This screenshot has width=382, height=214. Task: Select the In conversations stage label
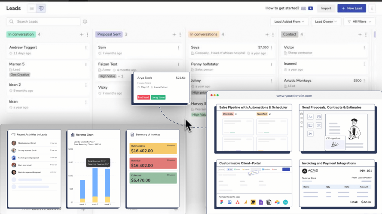point(204,34)
